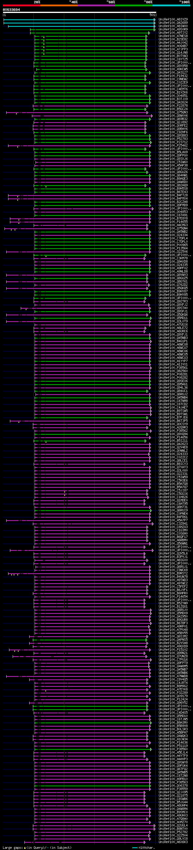
Task: Select subject label UniRef100_B7FJE6
Action: (173, 417)
